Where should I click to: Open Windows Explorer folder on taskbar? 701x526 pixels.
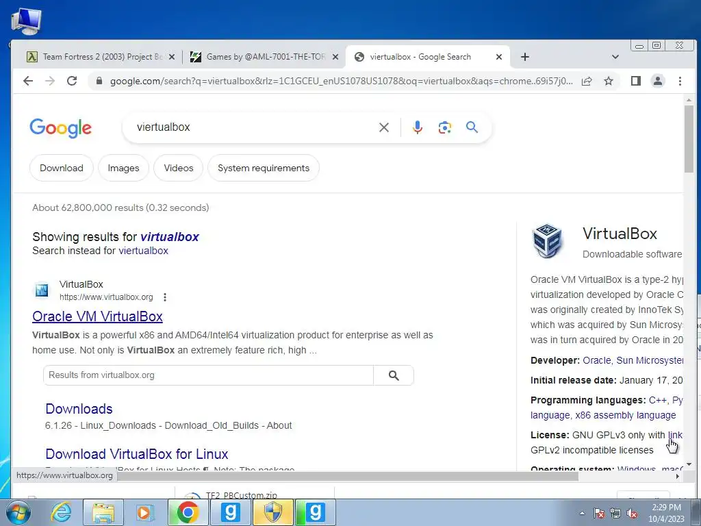click(103, 512)
